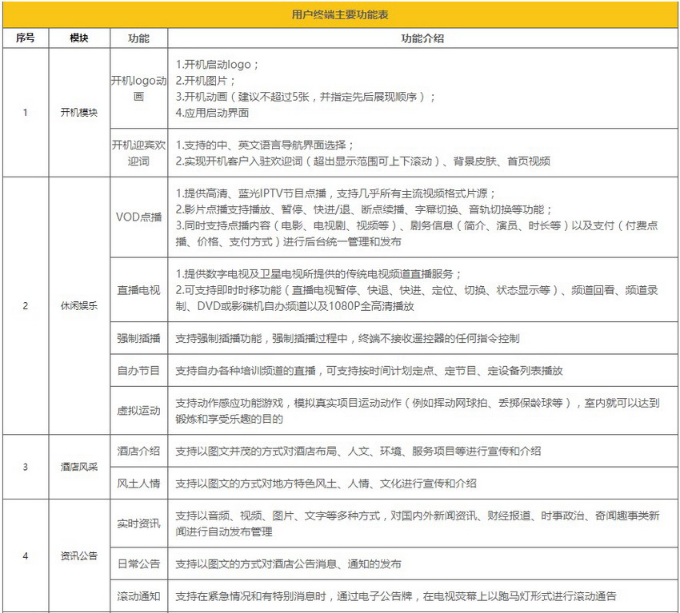Select the VOD点播 function cell
This screenshot has width=680, height=613.
pos(138,217)
